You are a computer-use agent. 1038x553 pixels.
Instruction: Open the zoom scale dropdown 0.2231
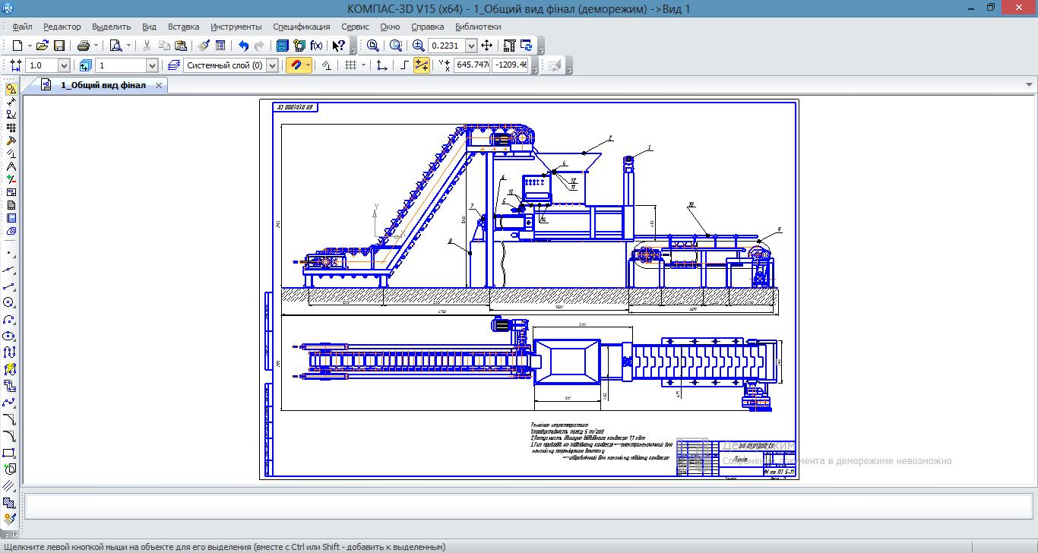pyautogui.click(x=471, y=46)
